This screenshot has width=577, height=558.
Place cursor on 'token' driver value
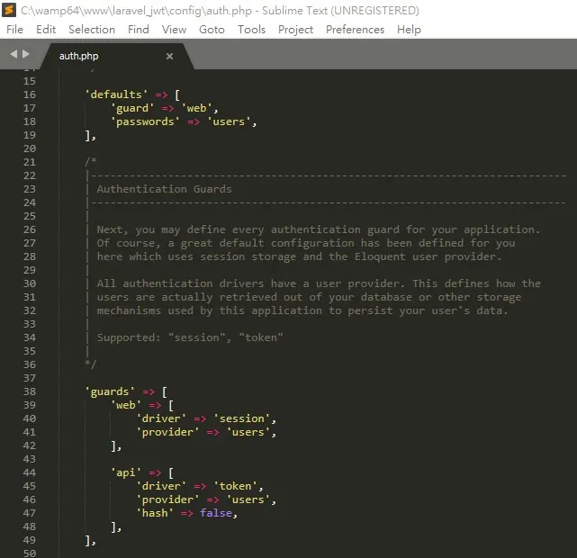235,486
